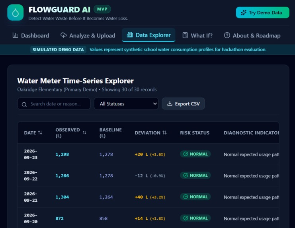
Task: Click the Water Meter Time-Series Explorer heading
Action: tap(76, 81)
